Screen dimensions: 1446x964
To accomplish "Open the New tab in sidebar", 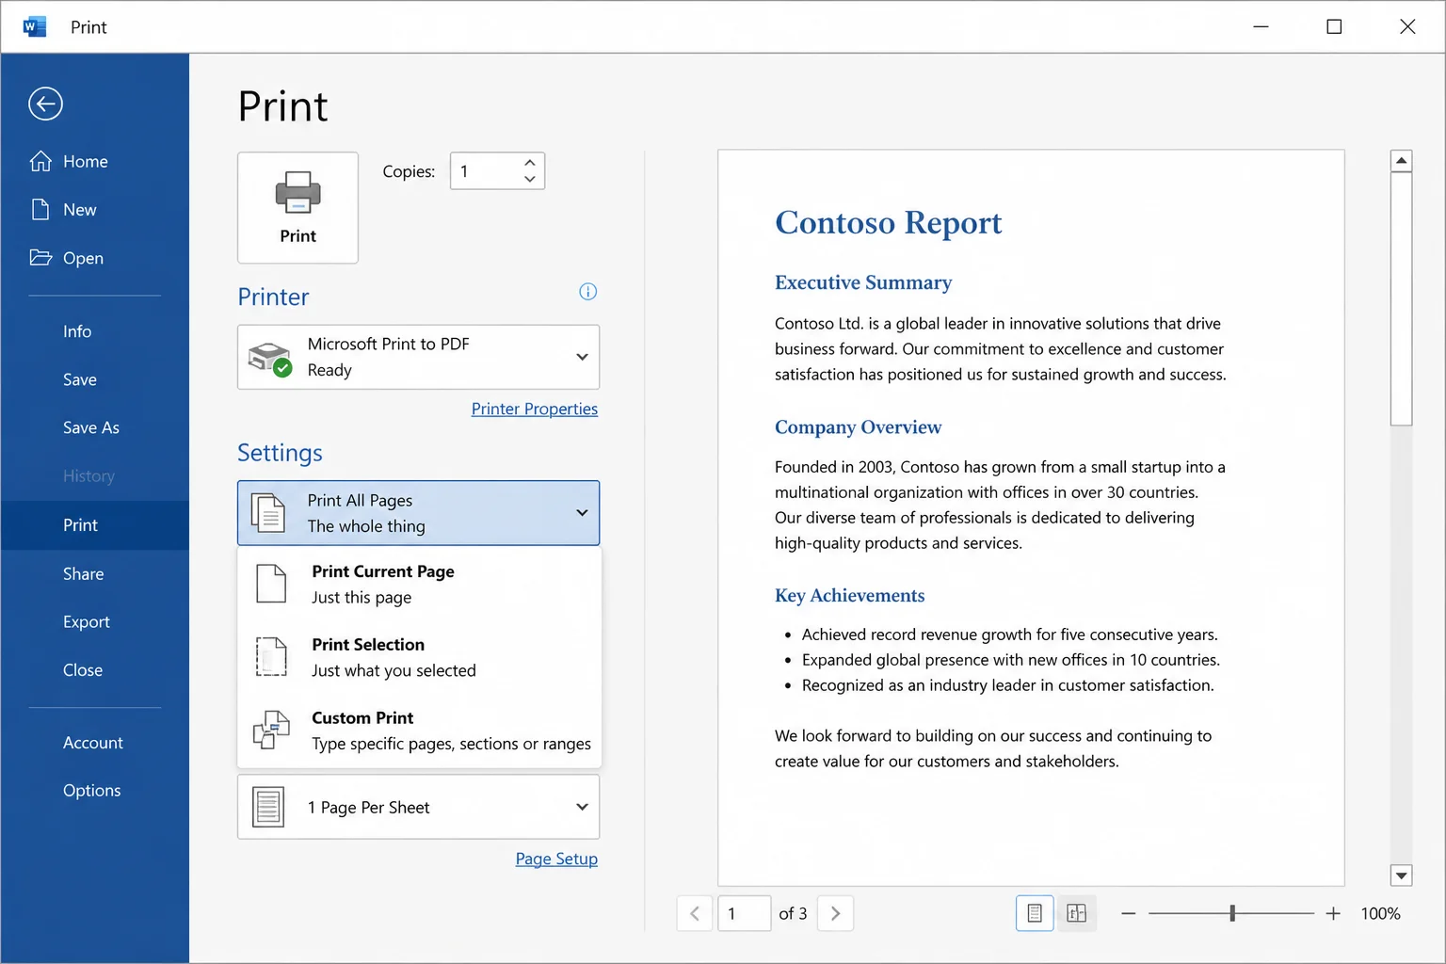I will coord(94,210).
